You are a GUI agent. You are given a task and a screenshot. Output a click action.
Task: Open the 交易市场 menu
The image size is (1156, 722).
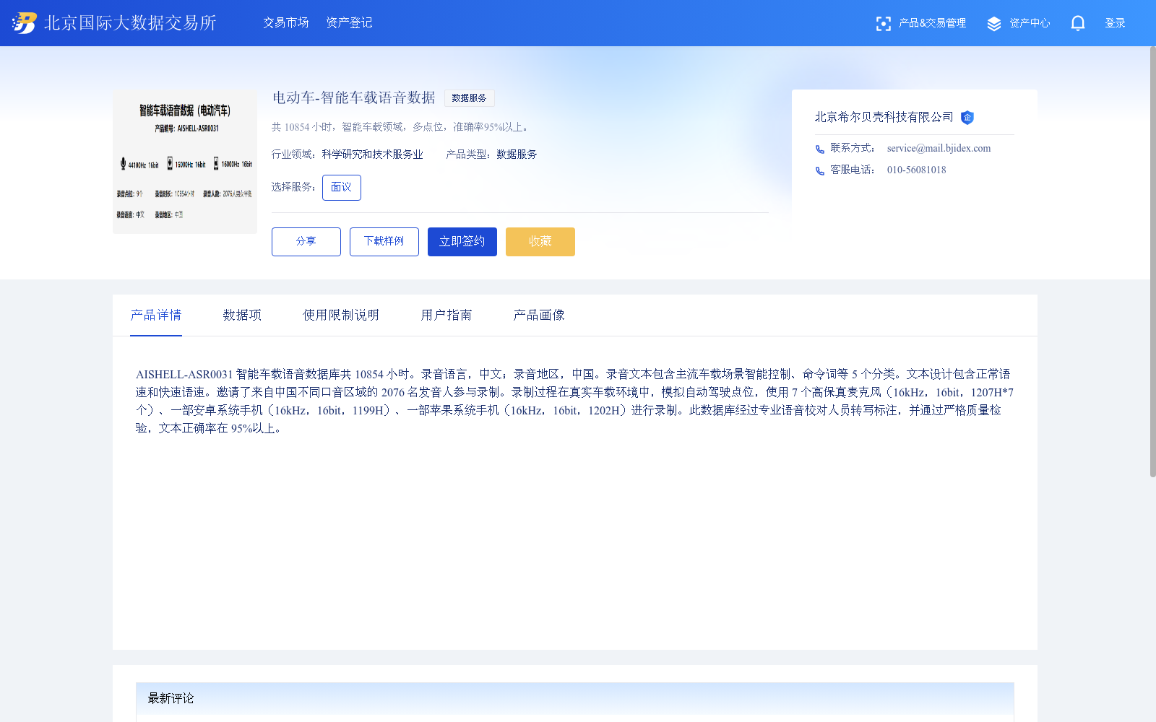[285, 23]
